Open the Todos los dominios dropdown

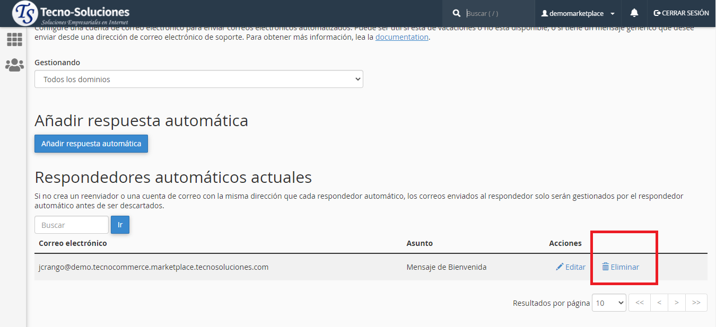tap(198, 79)
